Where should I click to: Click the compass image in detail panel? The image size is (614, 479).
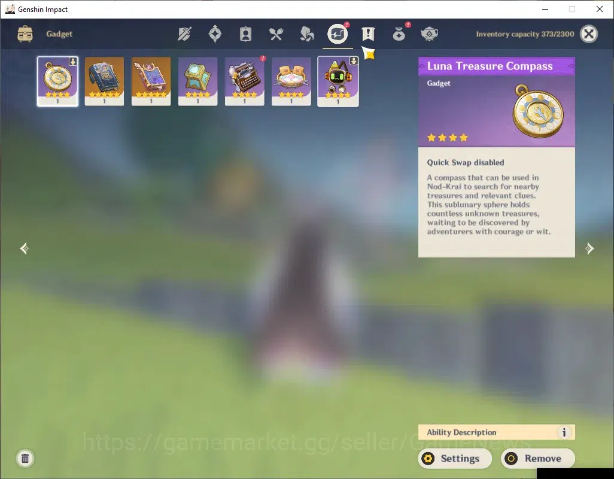(x=539, y=111)
